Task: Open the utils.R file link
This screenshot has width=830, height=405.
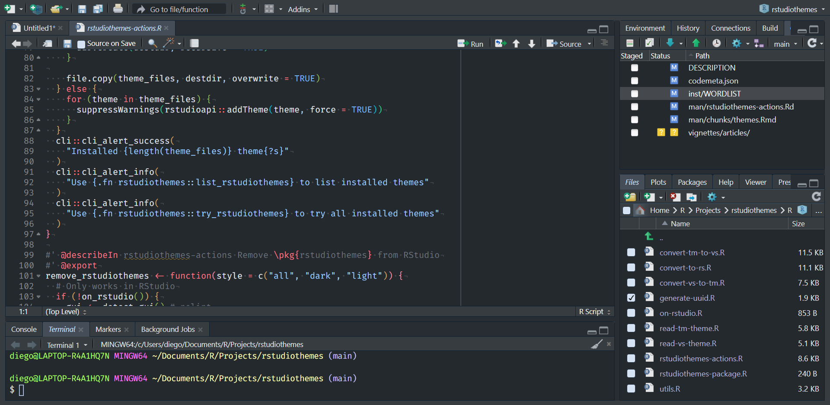Action: (670, 389)
